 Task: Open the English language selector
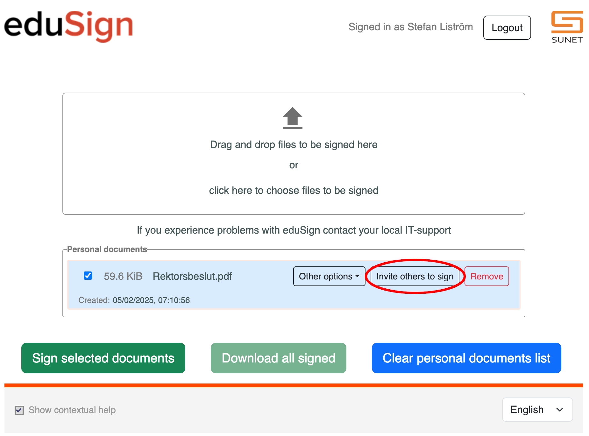537,410
